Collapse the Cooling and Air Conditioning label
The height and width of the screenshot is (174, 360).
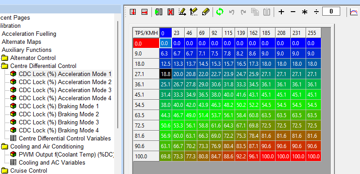click(47, 147)
